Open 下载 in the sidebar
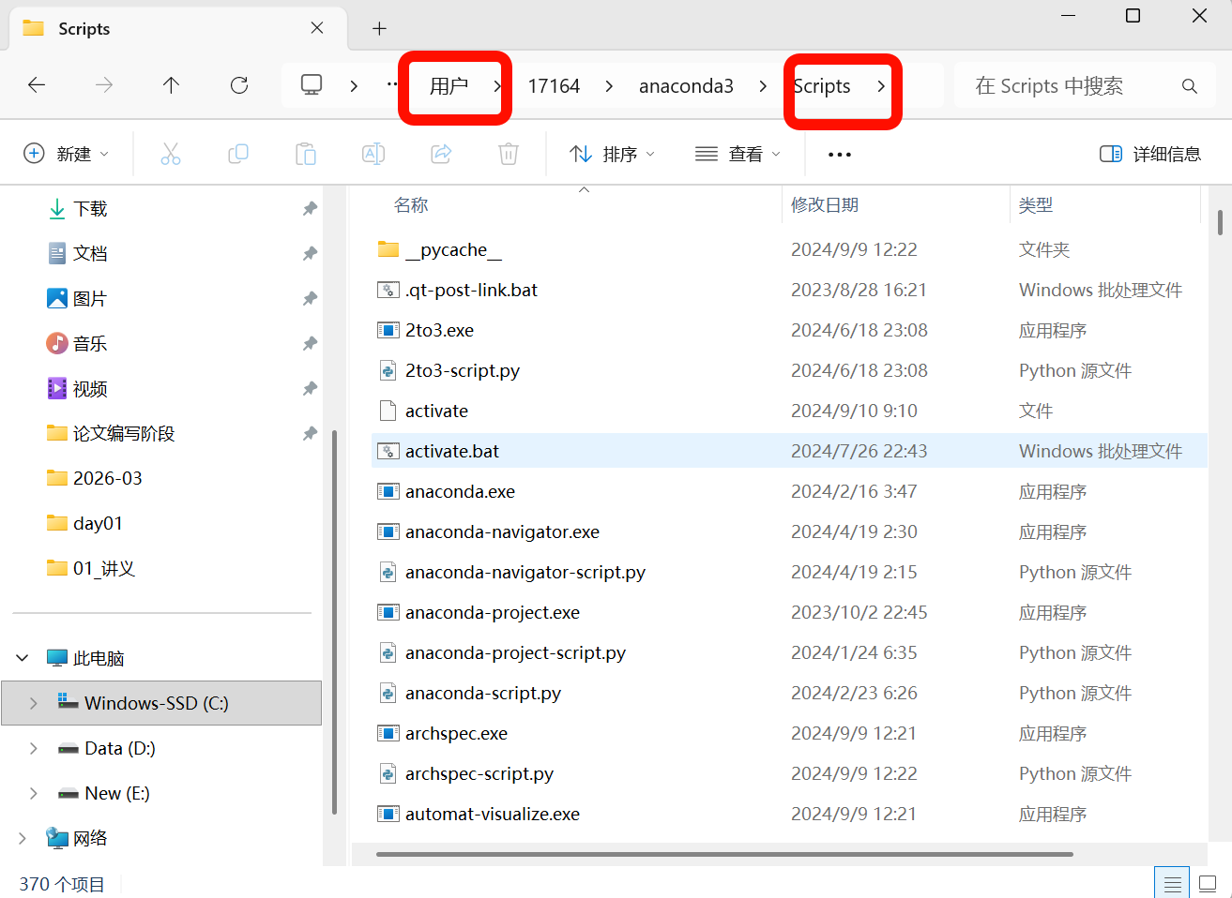 (90, 209)
